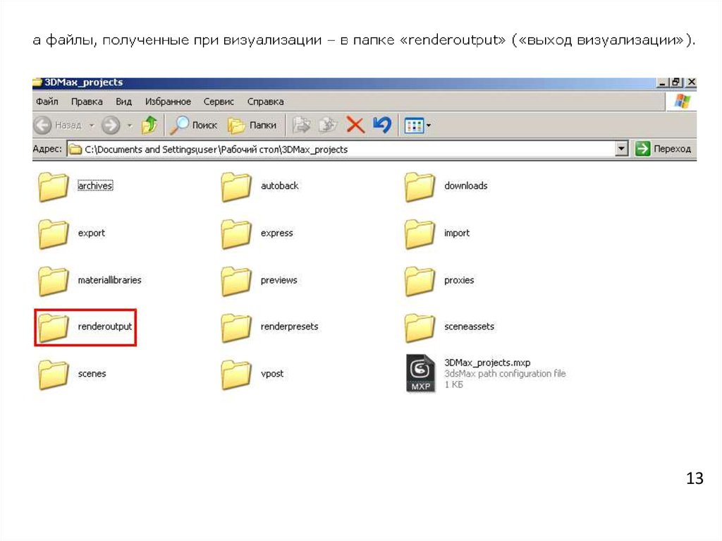Expand the address bar dropdown arrow
The height and width of the screenshot is (541, 722).
(x=621, y=149)
